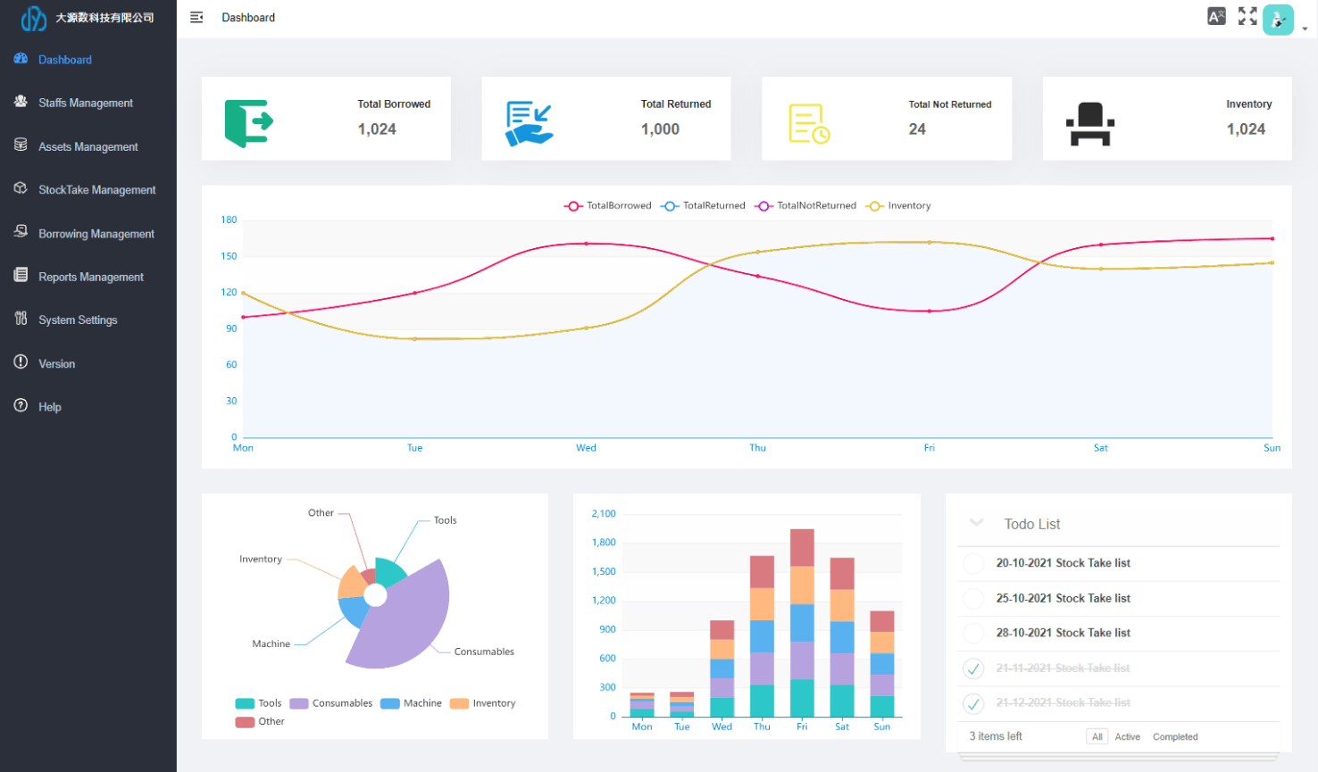Select the Staffs Management sidebar icon
The image size is (1318, 772).
20,103
